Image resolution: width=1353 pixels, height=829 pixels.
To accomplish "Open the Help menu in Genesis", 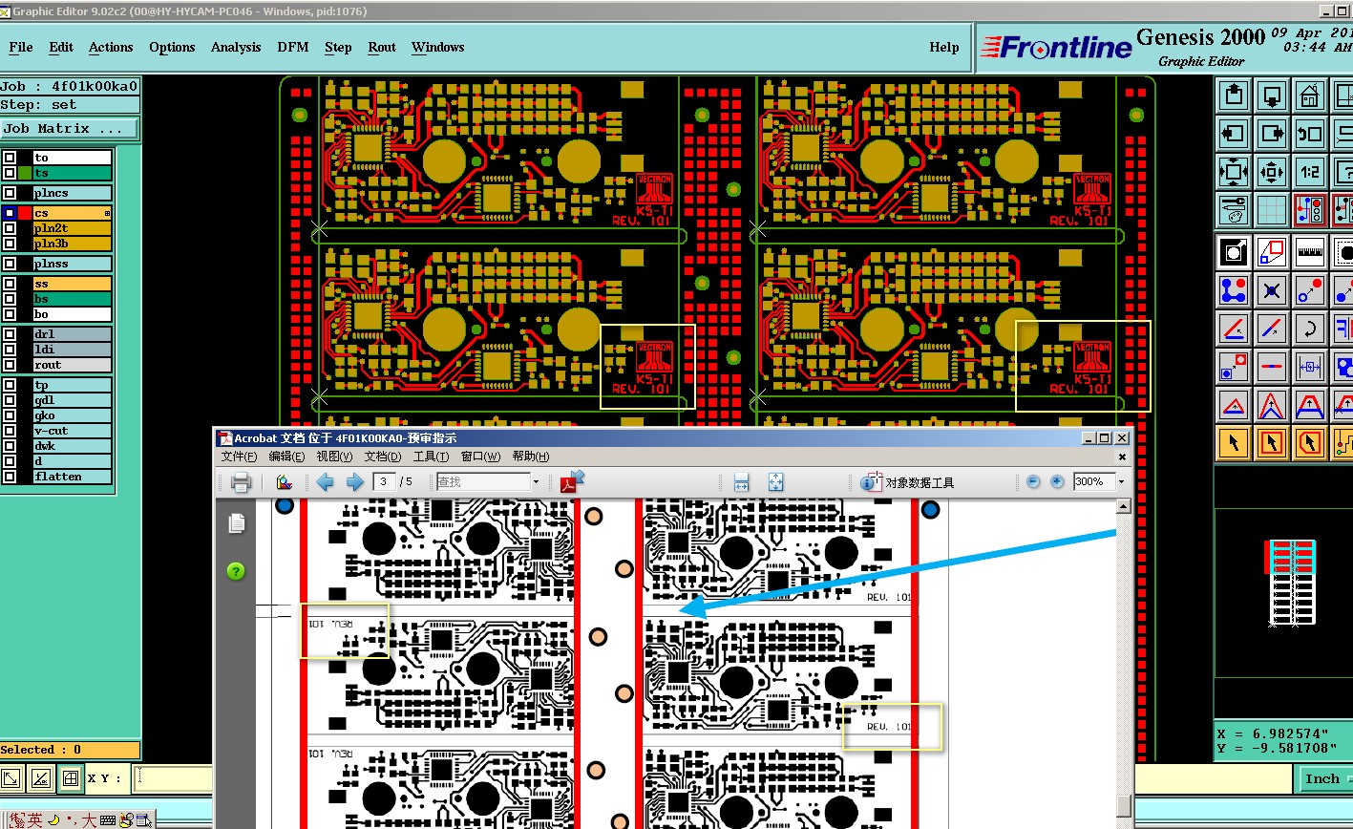I will tap(944, 47).
